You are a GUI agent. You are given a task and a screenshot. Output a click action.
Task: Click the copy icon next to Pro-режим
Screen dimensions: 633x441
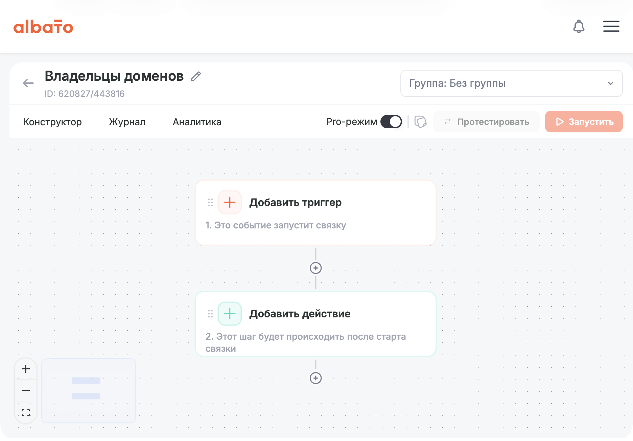tap(420, 122)
